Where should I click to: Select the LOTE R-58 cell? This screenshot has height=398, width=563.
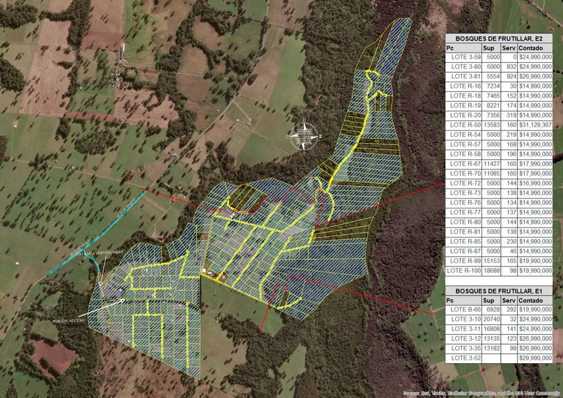463,154
